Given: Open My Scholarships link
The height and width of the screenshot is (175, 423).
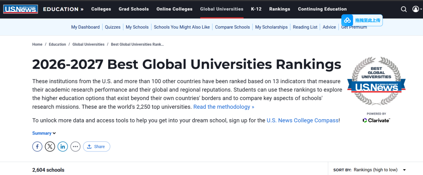Looking at the screenshot, I should (271, 27).
